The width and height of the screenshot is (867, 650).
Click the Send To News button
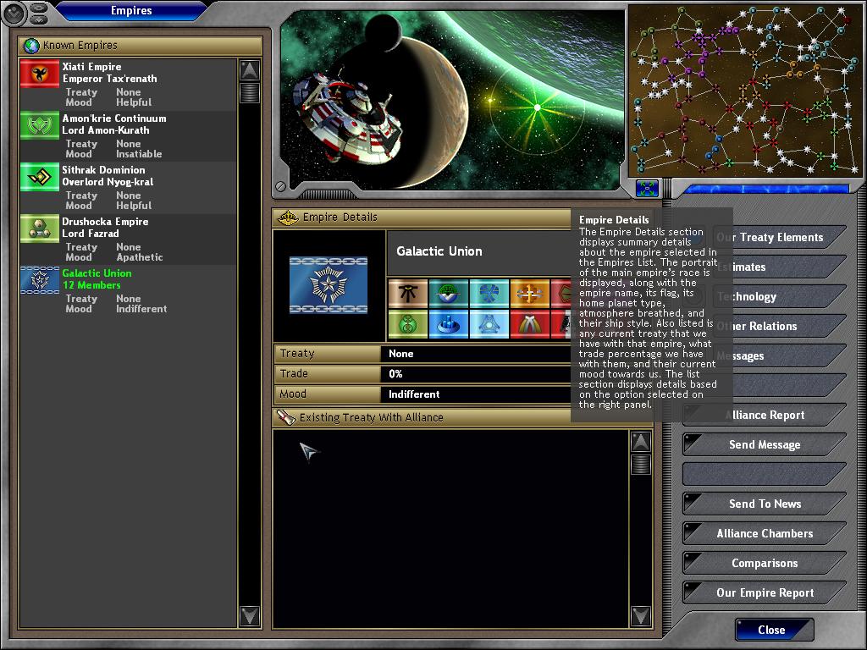point(765,504)
